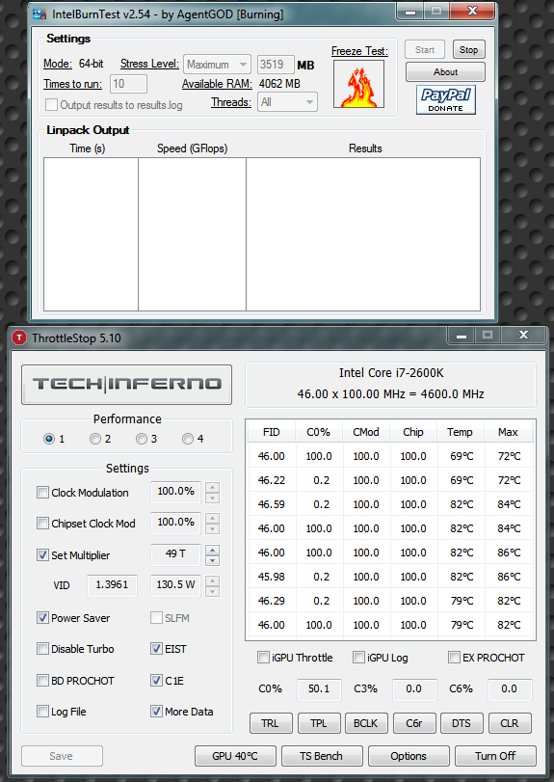554x782 pixels.
Task: Select Performance profile 4
Action: [x=188, y=439]
